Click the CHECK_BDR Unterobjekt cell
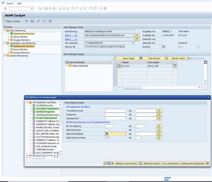 point(160,66)
